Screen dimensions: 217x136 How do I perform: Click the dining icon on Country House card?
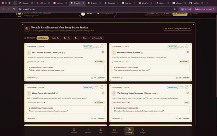click(x=114, y=93)
